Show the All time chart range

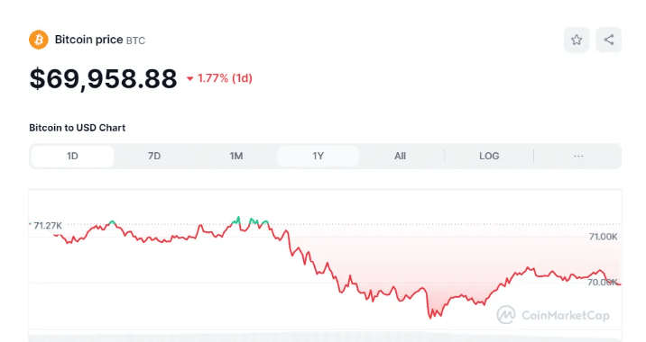400,157
